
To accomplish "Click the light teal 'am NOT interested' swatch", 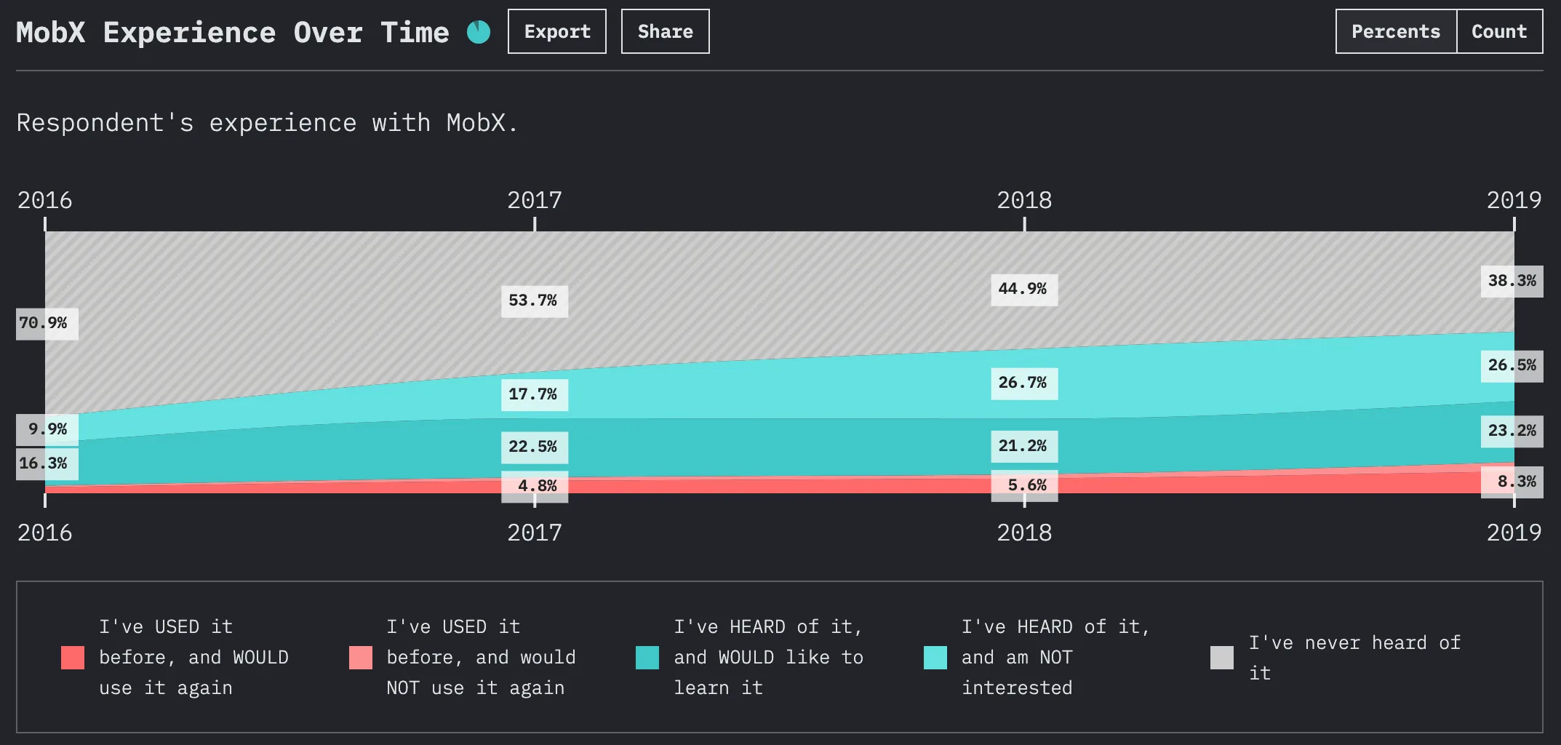I will pos(935,658).
